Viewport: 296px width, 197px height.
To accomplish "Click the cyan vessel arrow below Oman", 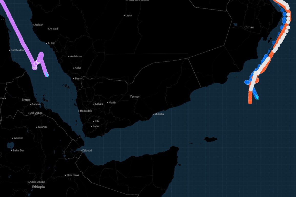I will pyautogui.click(x=256, y=97).
